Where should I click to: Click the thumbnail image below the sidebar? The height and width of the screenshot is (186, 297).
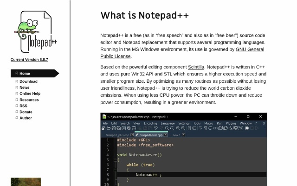(26, 182)
